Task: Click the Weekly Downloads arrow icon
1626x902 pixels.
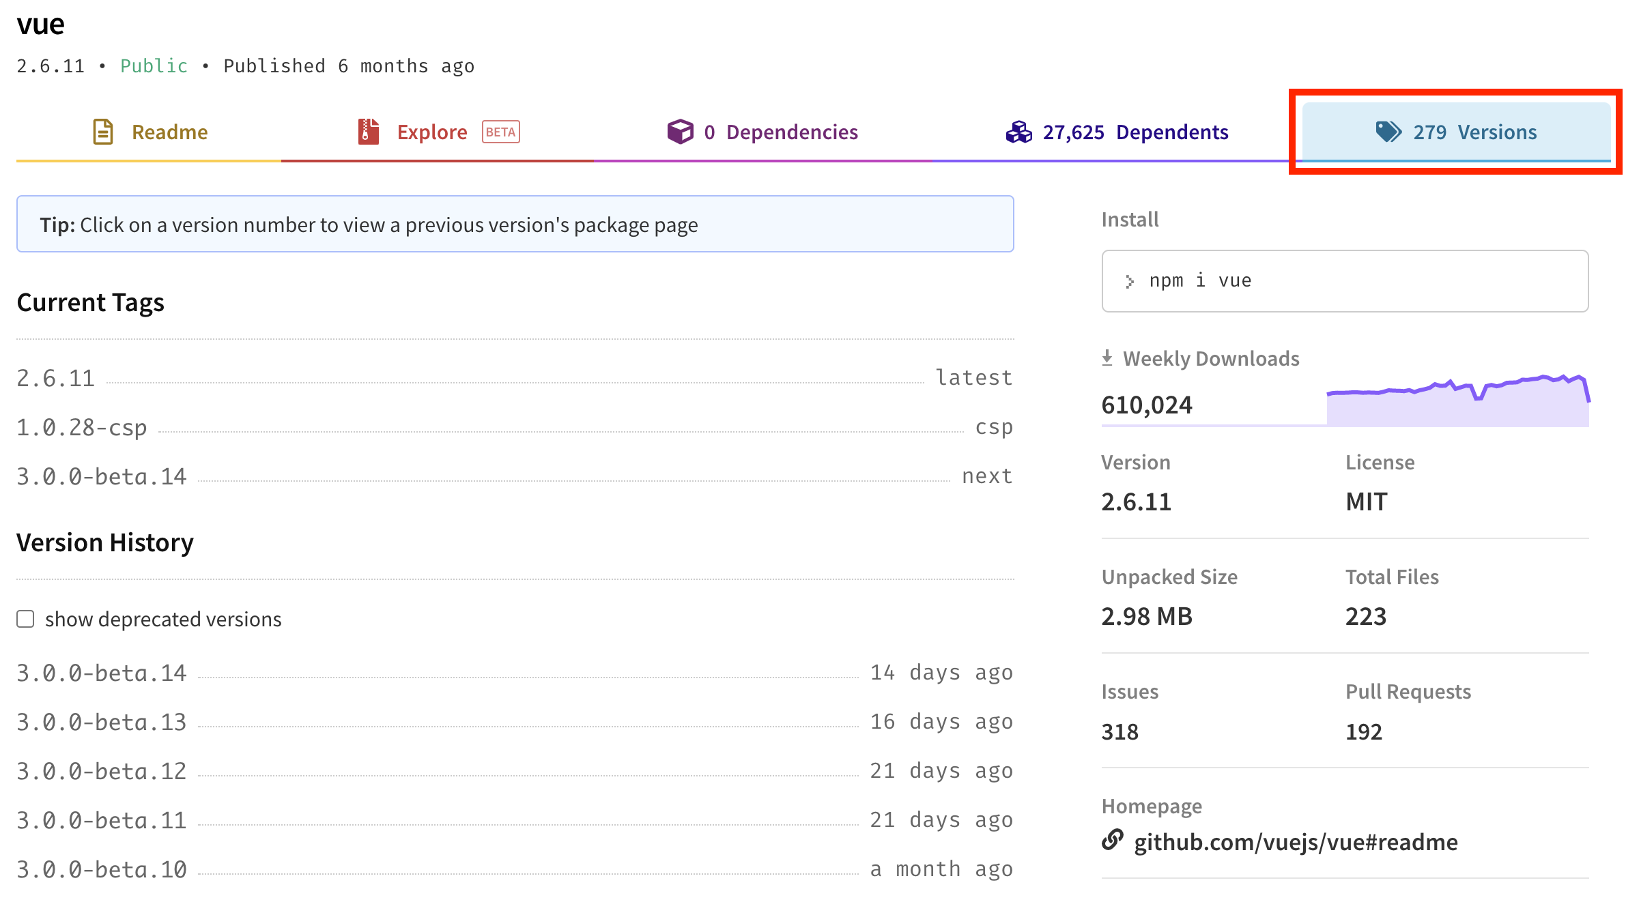Action: [x=1107, y=358]
